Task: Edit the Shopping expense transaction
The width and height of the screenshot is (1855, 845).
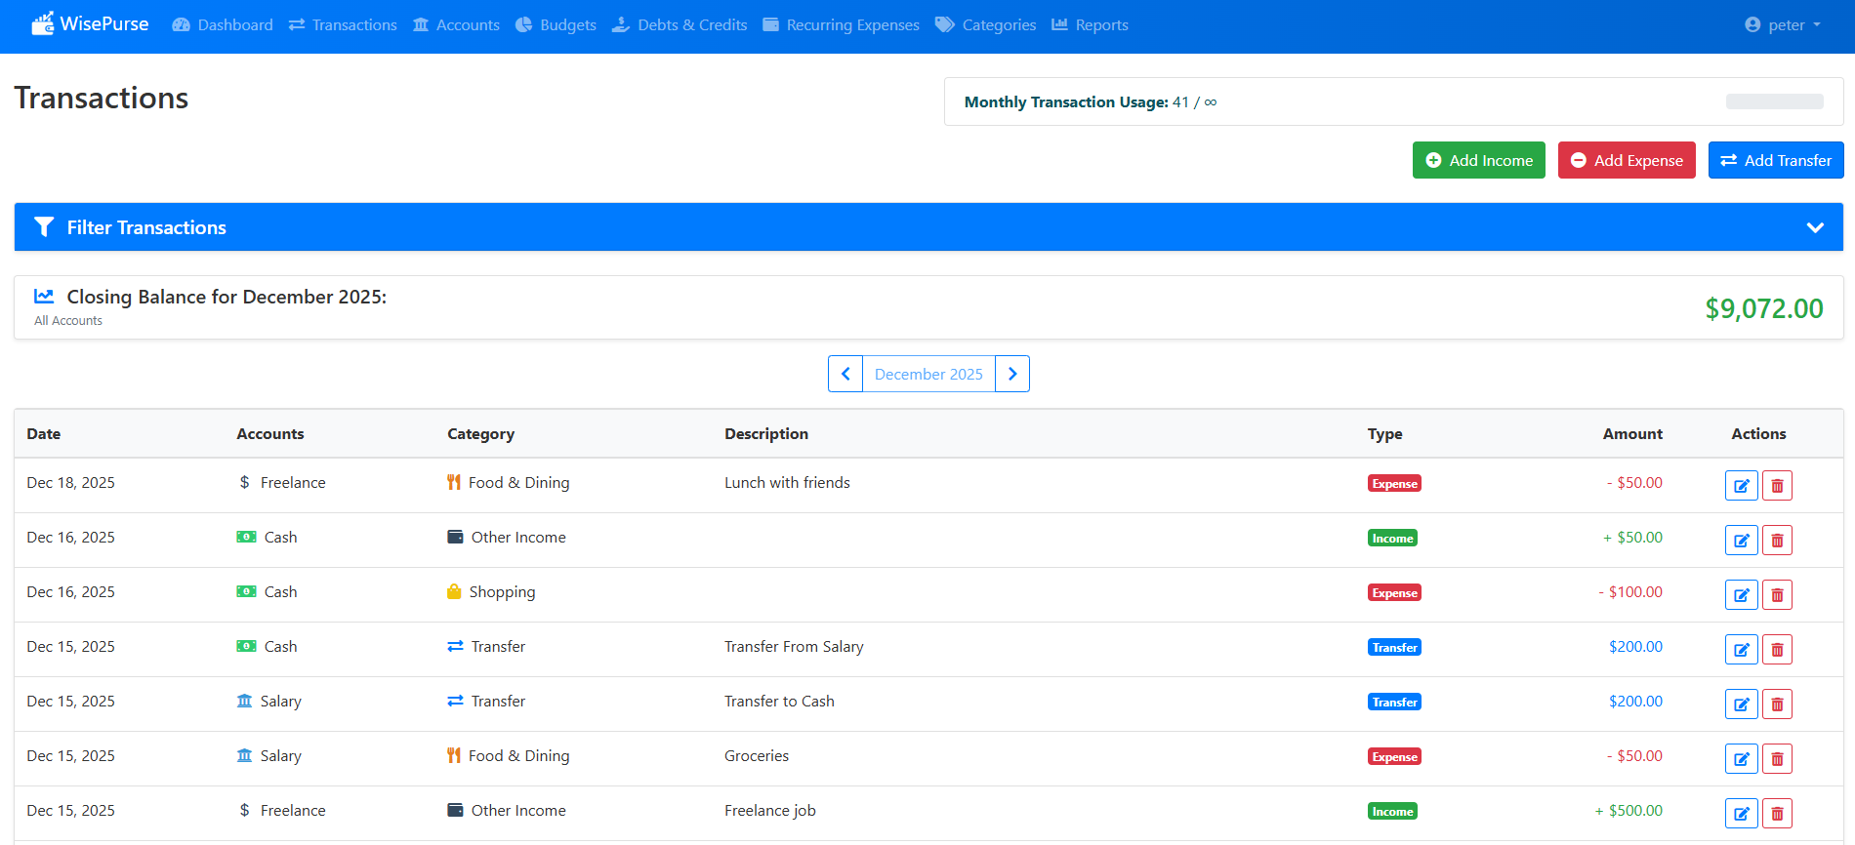Action: point(1741,594)
